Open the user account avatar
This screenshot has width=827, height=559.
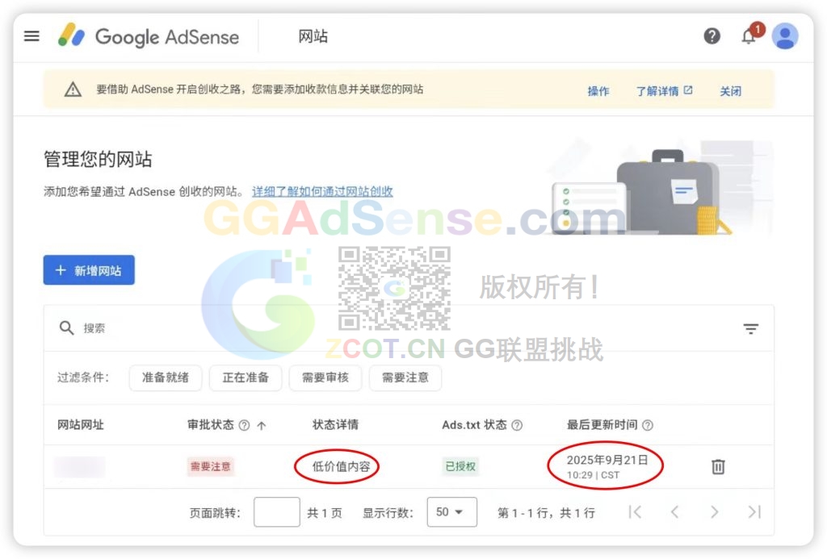tap(784, 36)
